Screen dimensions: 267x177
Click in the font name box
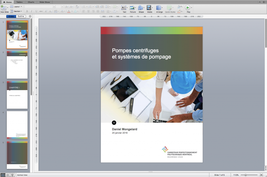tap(39, 7)
